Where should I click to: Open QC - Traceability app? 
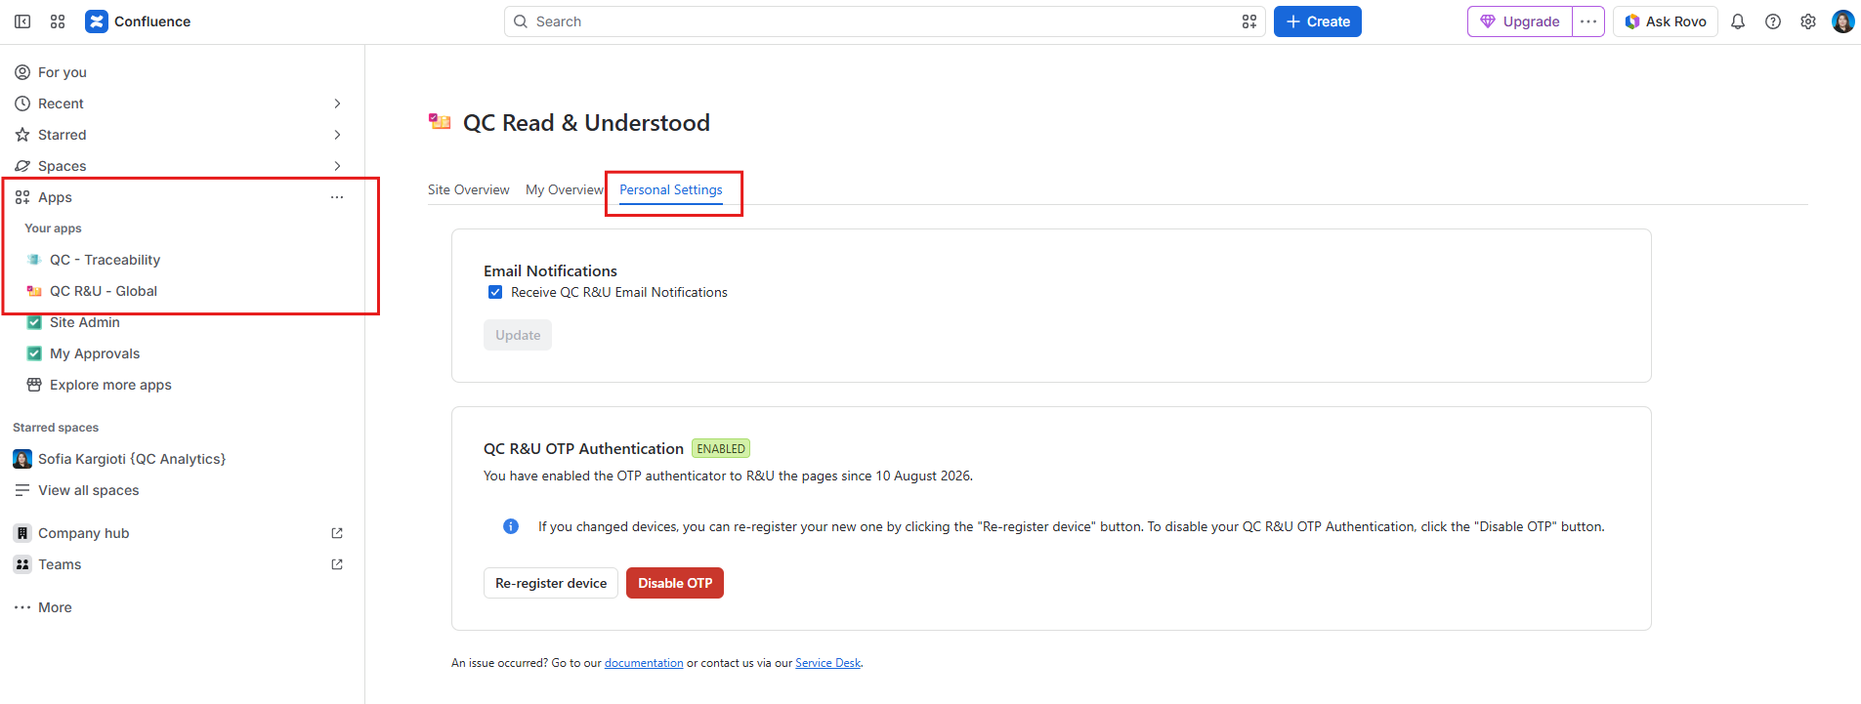pyautogui.click(x=105, y=260)
